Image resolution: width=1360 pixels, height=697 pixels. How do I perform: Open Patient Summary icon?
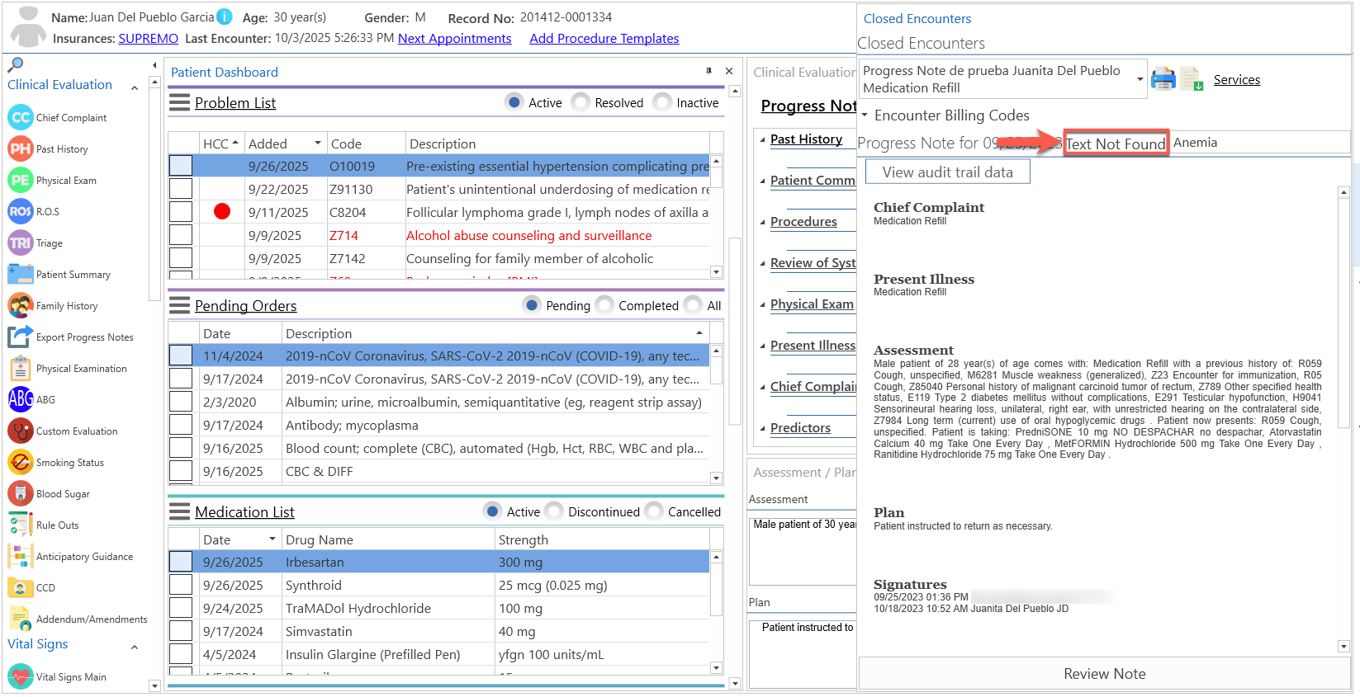pyautogui.click(x=20, y=275)
